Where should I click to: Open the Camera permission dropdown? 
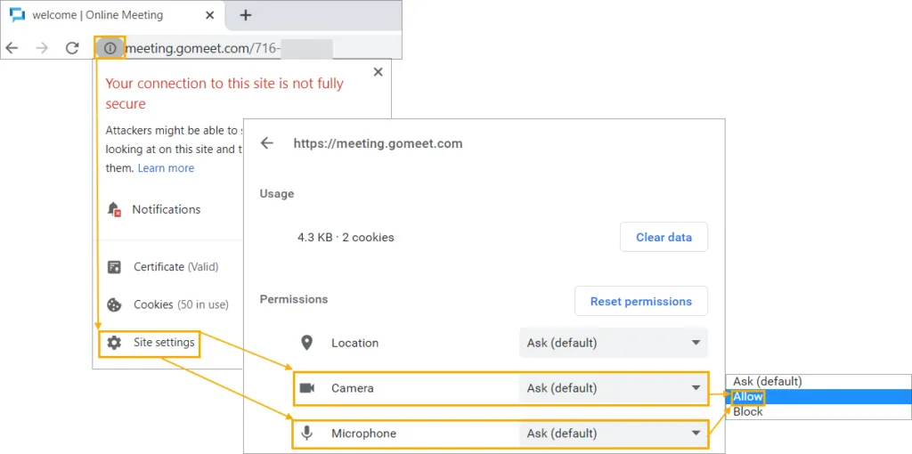click(613, 388)
